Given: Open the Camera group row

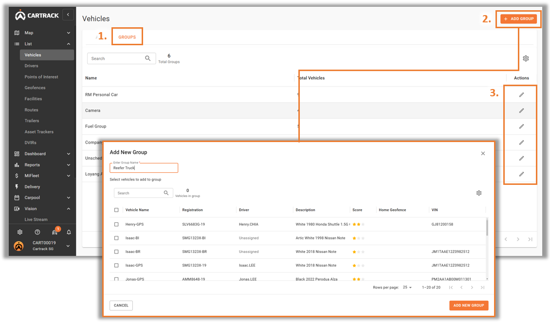Looking at the screenshot, I should point(310,110).
